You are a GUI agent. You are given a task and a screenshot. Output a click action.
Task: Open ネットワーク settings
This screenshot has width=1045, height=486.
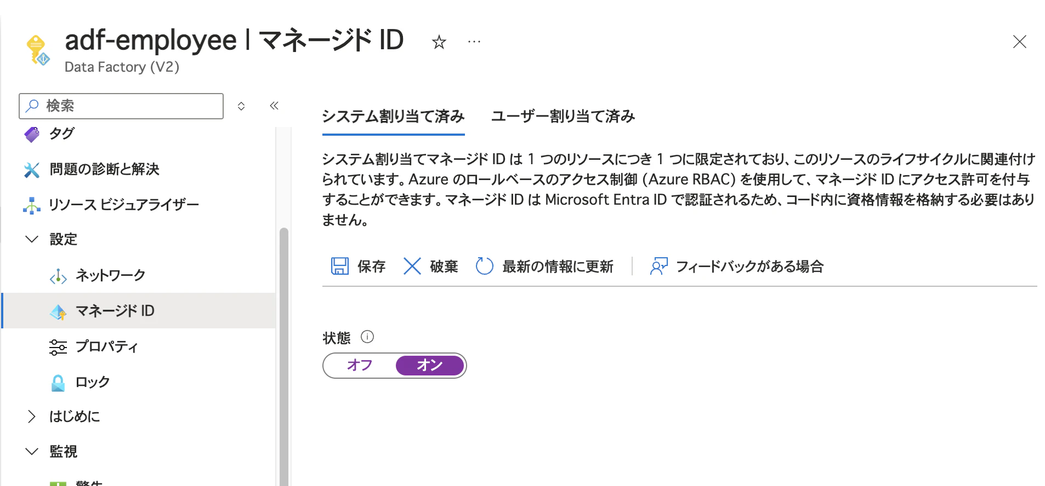110,275
